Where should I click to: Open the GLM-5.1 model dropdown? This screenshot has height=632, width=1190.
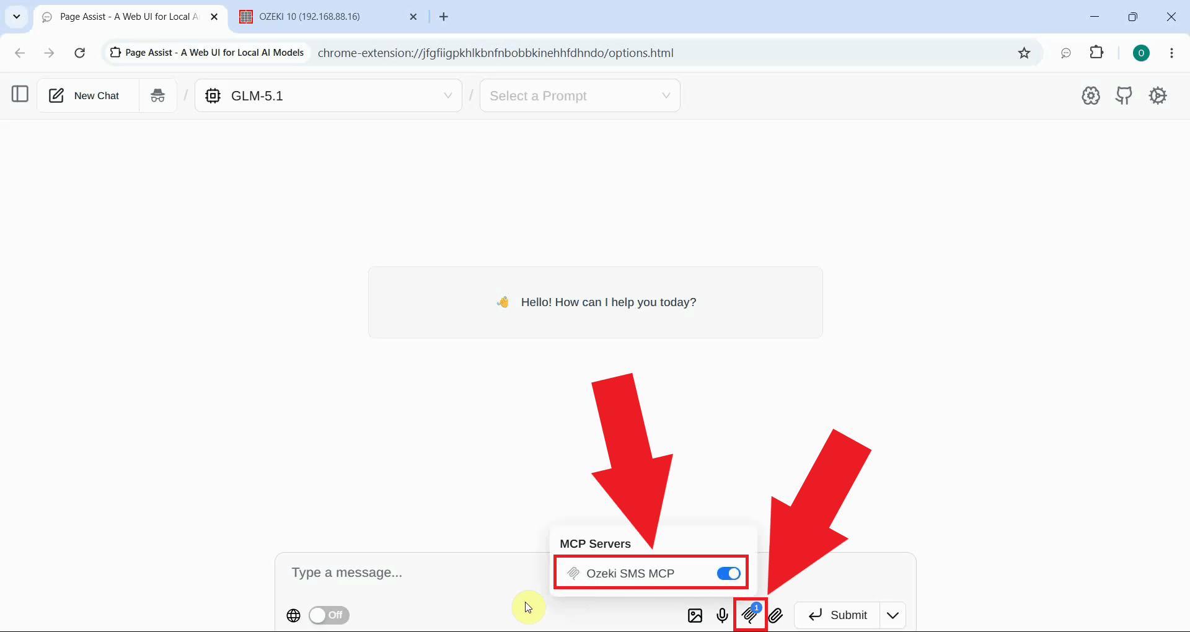(328, 95)
